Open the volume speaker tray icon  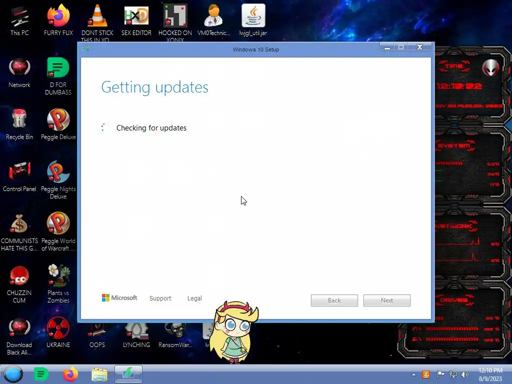coord(464,374)
